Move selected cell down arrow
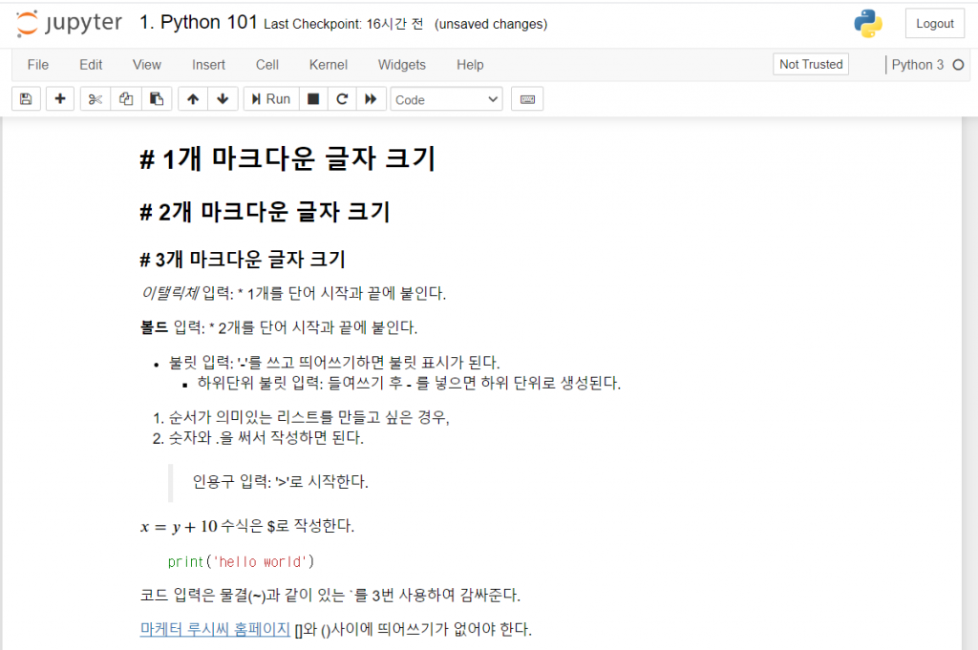Viewport: 978px width, 650px height. (223, 99)
